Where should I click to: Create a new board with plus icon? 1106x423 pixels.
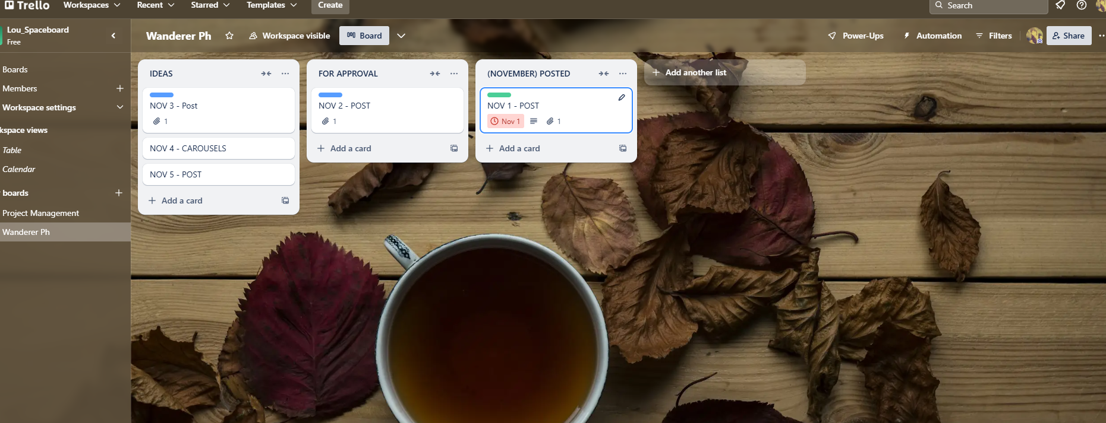119,193
